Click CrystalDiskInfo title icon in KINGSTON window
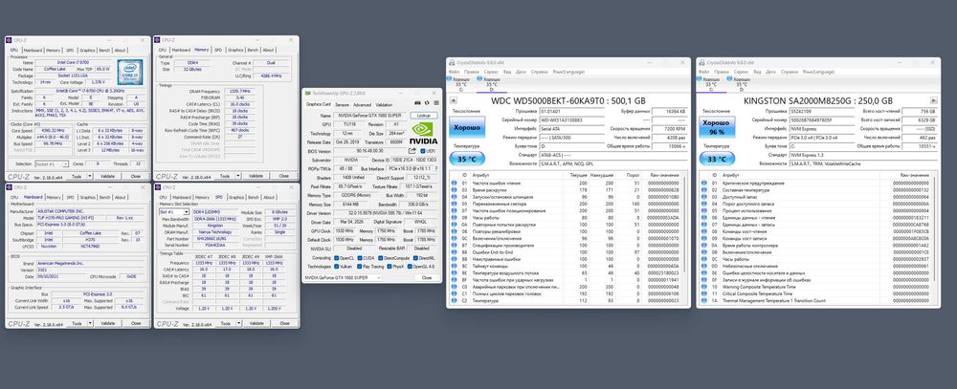This screenshot has width=957, height=389. coord(701,62)
